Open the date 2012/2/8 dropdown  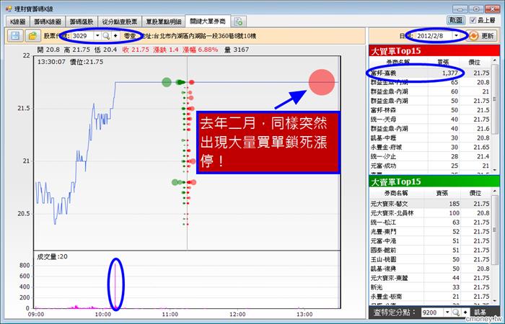click(457, 36)
